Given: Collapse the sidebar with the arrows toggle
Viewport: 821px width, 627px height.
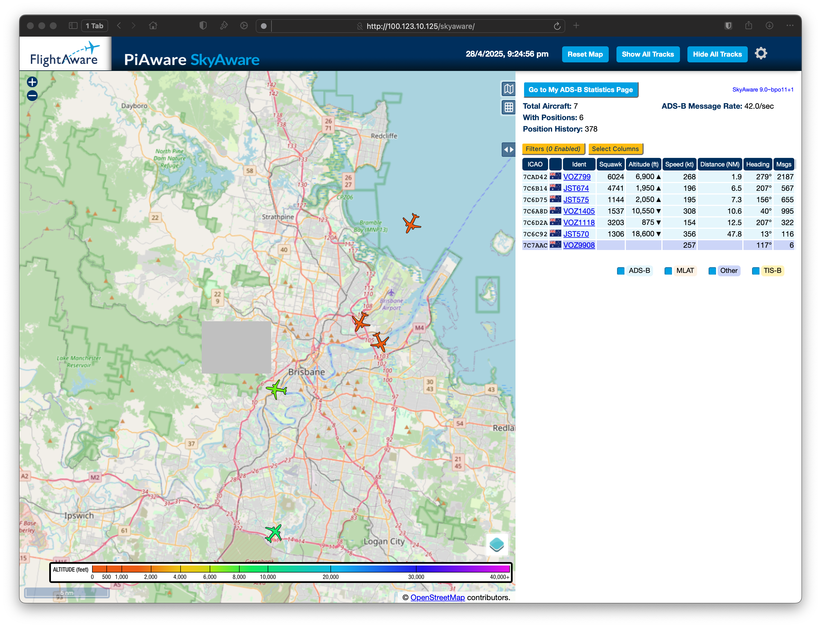Looking at the screenshot, I should [508, 149].
